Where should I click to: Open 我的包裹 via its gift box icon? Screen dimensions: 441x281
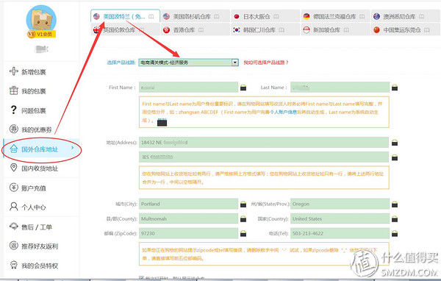14,90
